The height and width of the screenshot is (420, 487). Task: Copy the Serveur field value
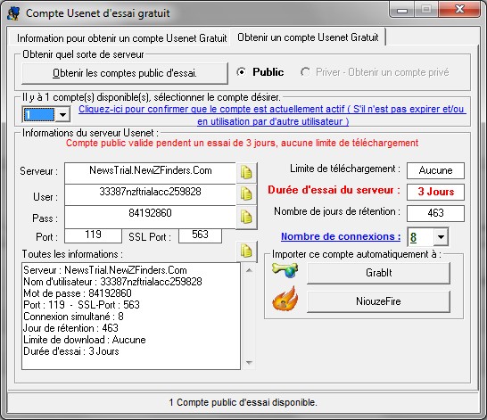pyautogui.click(x=246, y=172)
